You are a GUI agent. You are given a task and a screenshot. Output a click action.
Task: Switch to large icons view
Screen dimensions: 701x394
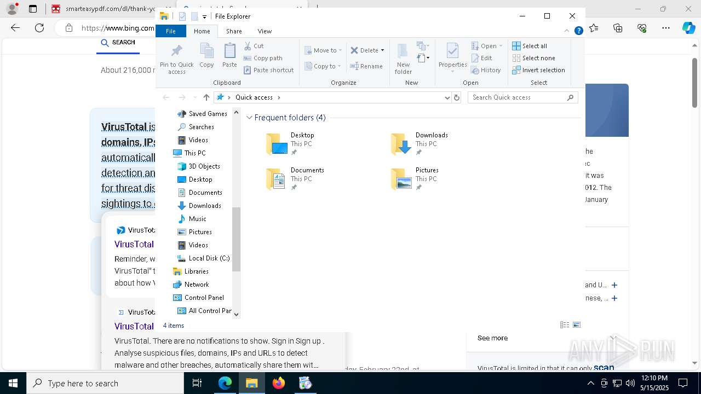pos(577,325)
